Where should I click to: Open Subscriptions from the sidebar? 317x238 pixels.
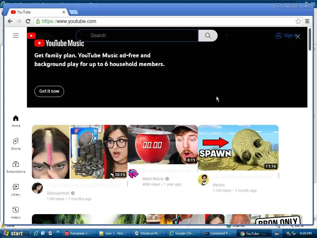click(16, 167)
